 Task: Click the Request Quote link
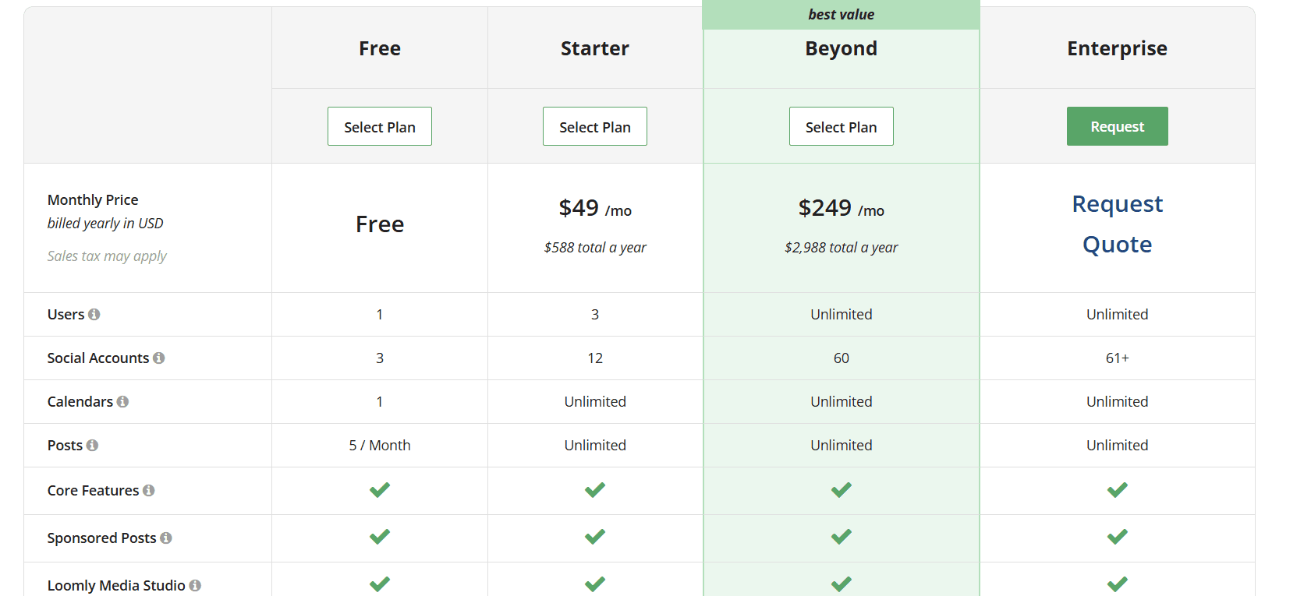(1117, 224)
